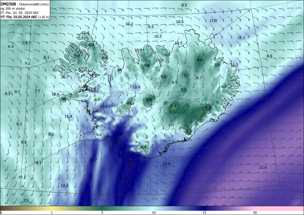Viewport: 304px width, 215px height.
Task: Click the 4.2 value on the map
Action: tap(208, 107)
